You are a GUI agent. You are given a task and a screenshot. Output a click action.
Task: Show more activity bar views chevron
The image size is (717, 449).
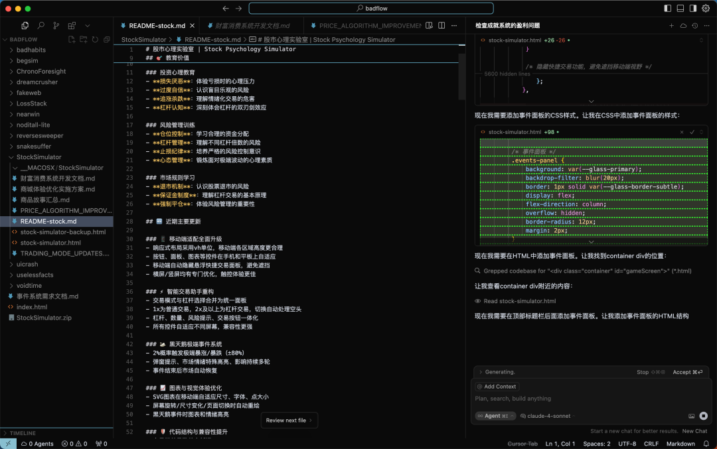point(88,26)
